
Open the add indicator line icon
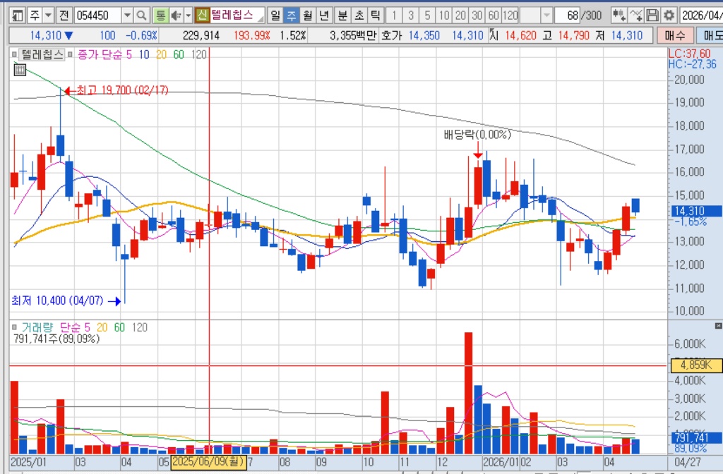(x=636, y=16)
